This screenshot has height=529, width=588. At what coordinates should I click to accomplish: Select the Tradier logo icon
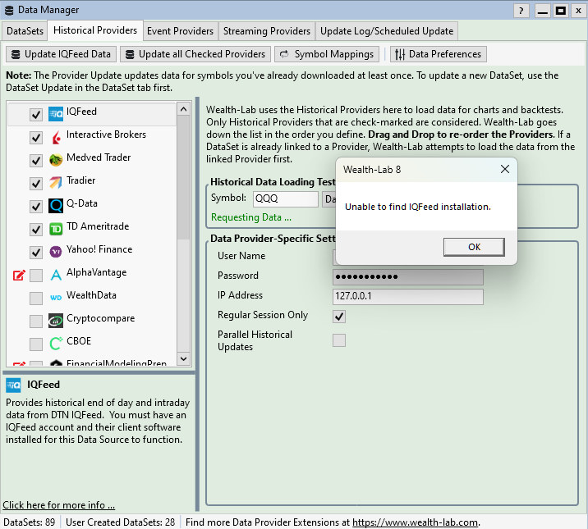(56, 183)
